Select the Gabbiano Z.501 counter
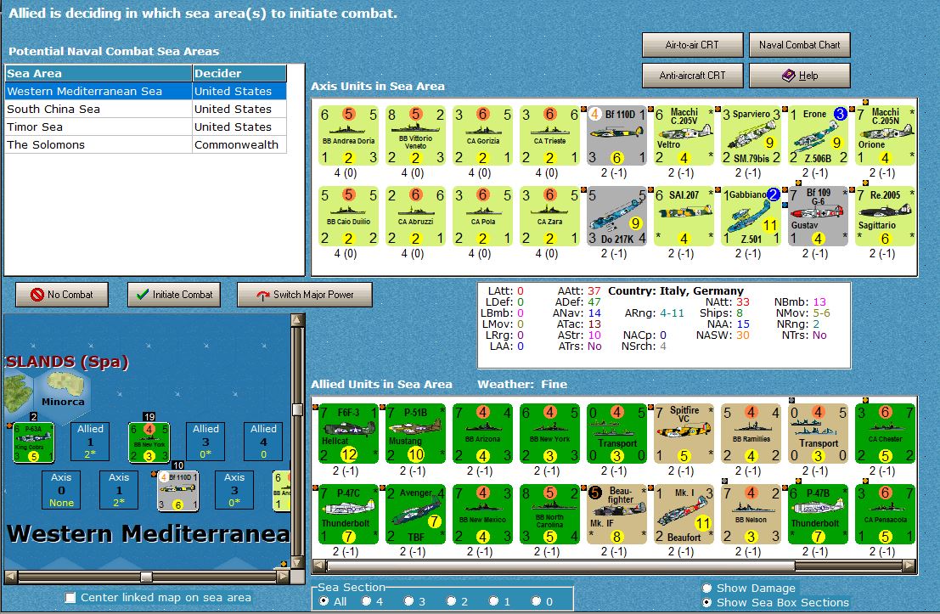The width and height of the screenshot is (940, 614). [751, 217]
